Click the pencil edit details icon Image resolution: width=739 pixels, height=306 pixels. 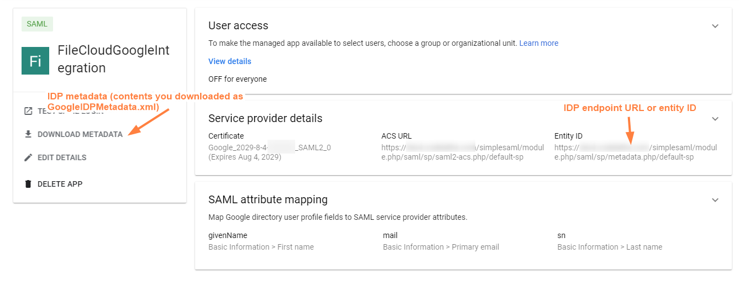(x=28, y=157)
